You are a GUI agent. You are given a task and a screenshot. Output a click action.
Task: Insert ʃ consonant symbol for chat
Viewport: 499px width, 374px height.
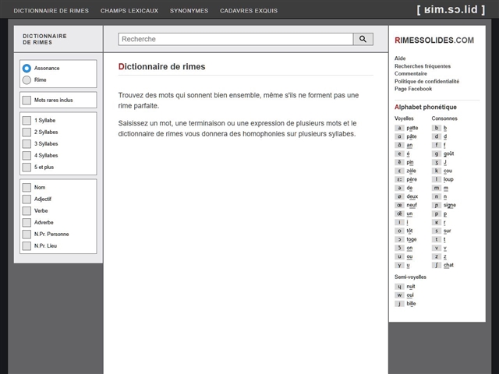pyautogui.click(x=437, y=265)
